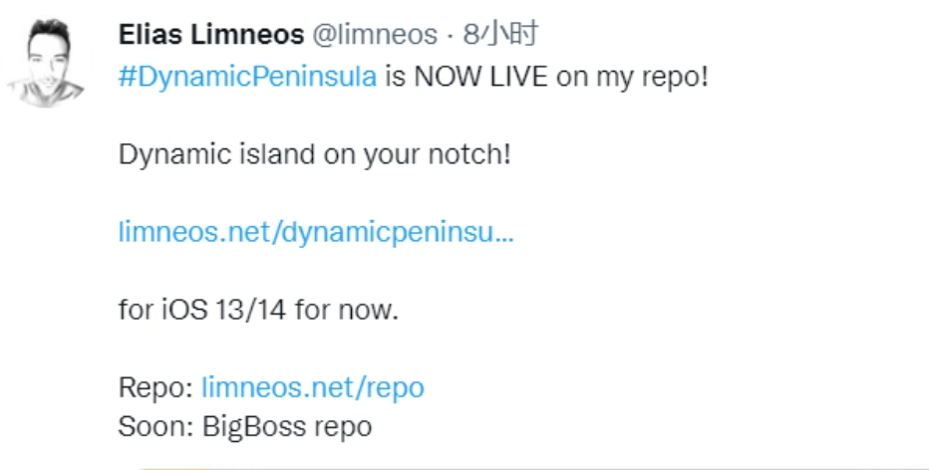Click the 'Repo:' label before the link

coord(155,387)
